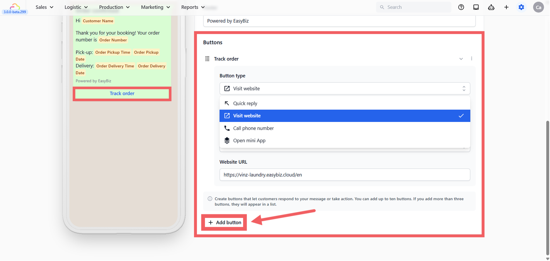Select Quick reply option

pos(345,103)
